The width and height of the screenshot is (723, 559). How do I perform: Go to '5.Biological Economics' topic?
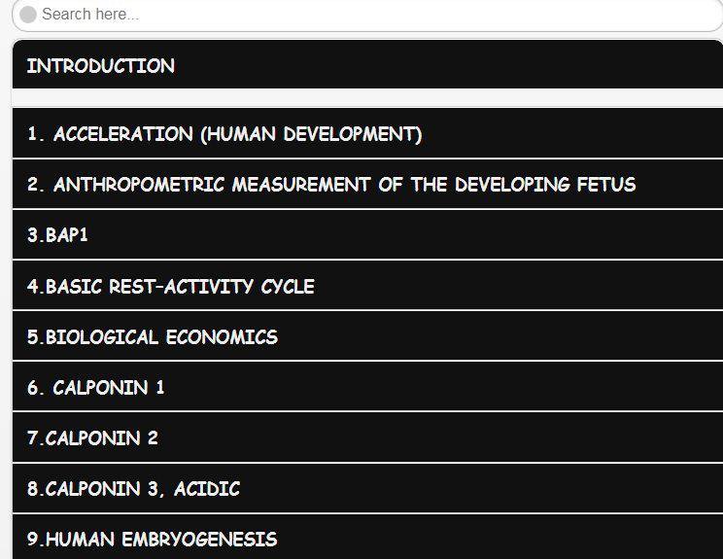point(367,336)
